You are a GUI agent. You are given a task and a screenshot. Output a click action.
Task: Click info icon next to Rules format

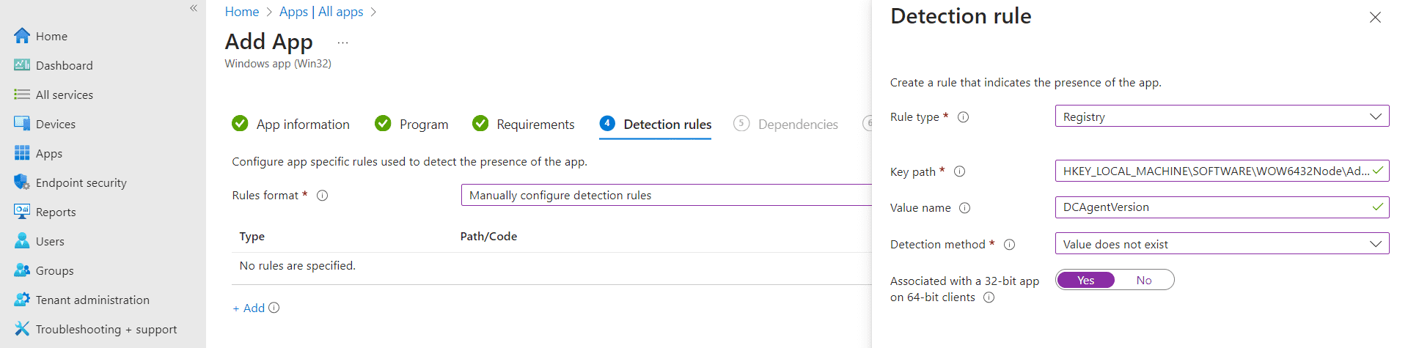click(x=322, y=196)
